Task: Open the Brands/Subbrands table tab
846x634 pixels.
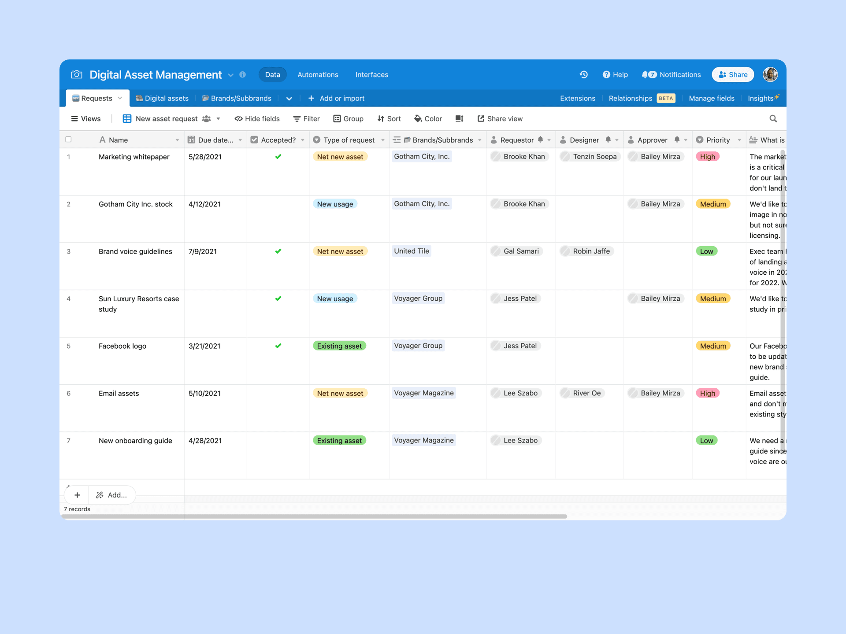Action: (x=237, y=98)
